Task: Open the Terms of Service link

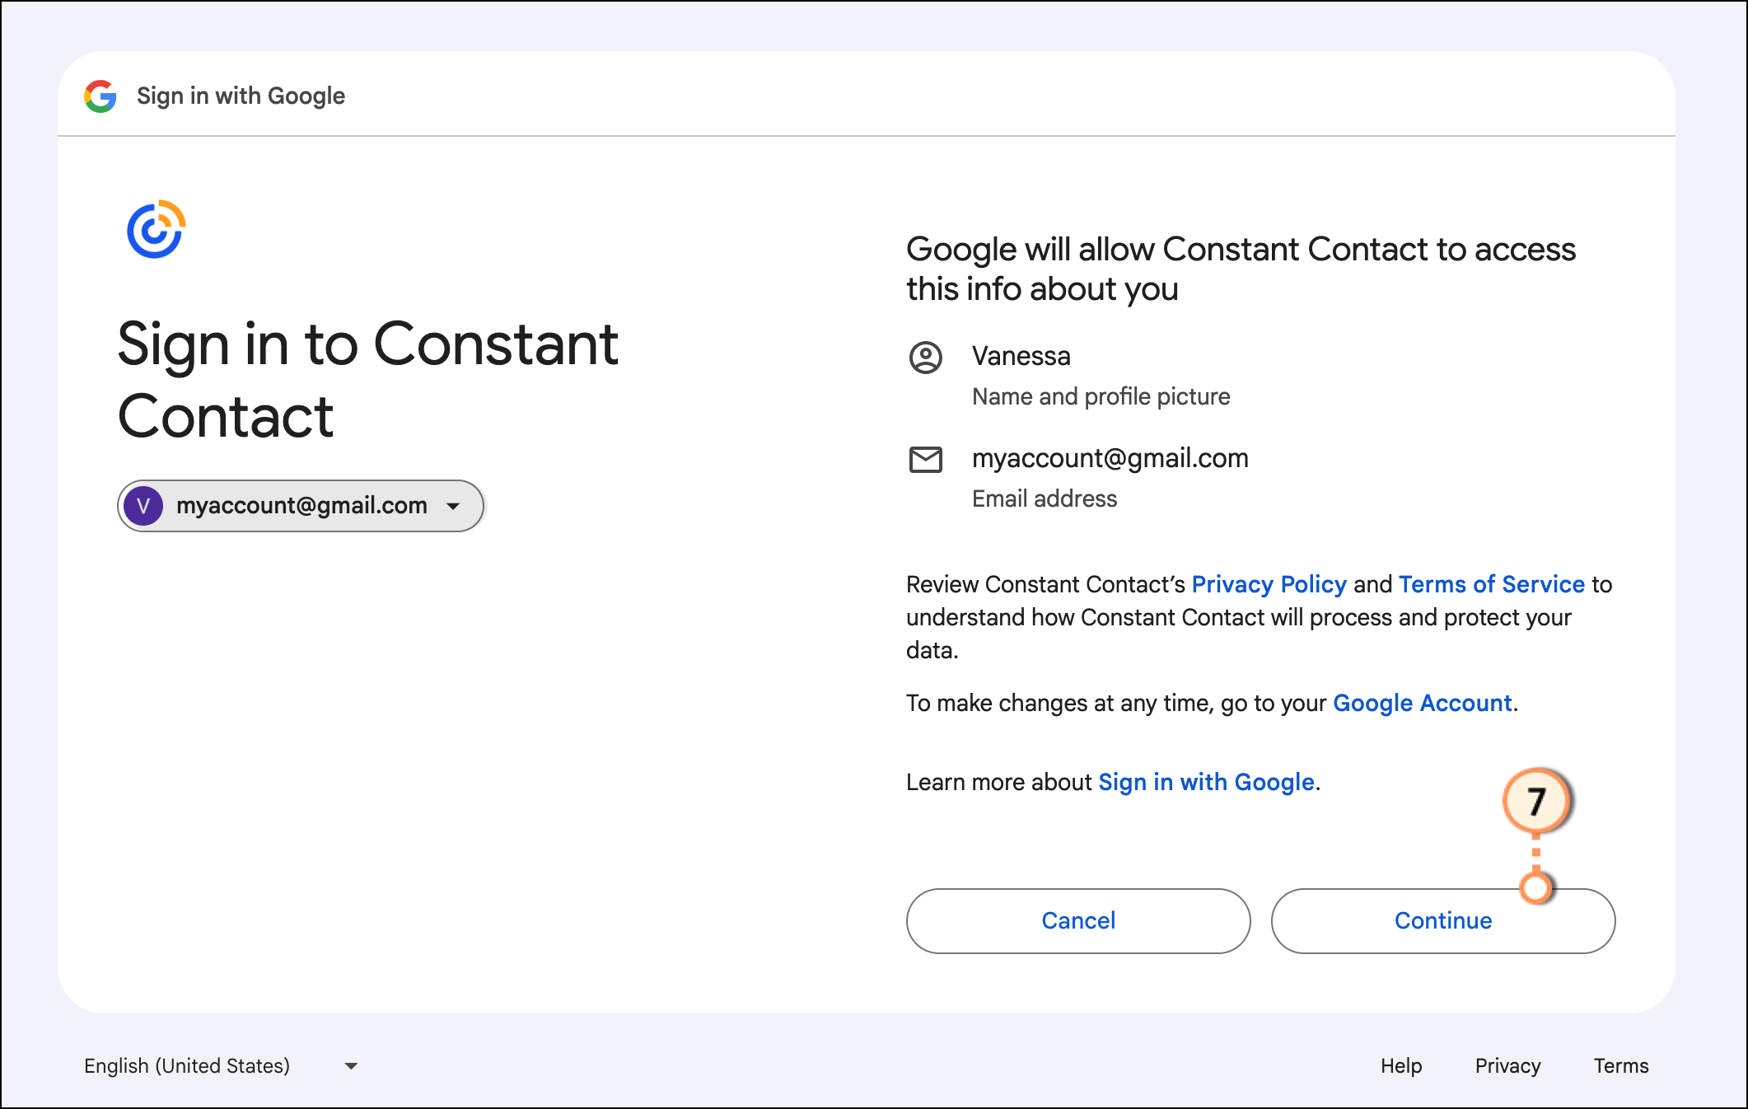Action: (x=1491, y=584)
